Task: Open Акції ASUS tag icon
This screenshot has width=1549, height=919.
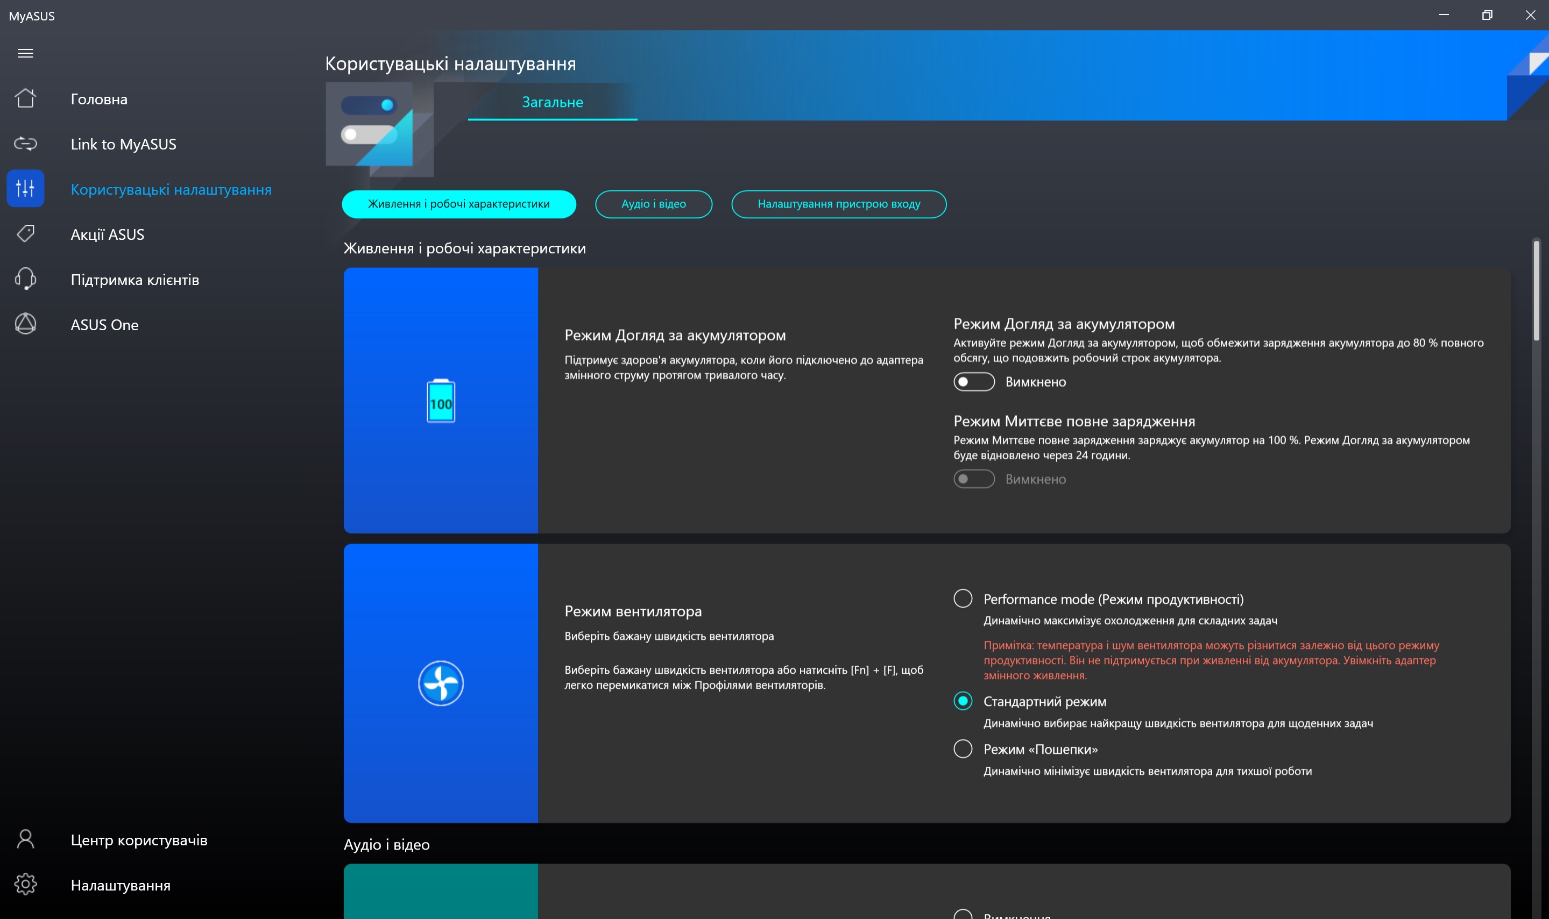Action: pos(25,233)
